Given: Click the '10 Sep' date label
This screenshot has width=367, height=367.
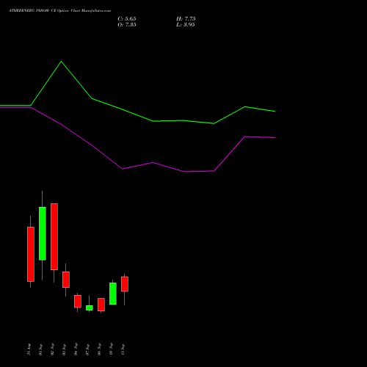Looking at the screenshot, I should [111, 349].
